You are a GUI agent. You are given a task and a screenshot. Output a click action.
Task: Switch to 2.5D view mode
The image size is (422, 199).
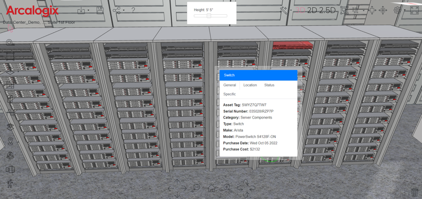pyautogui.click(x=328, y=11)
